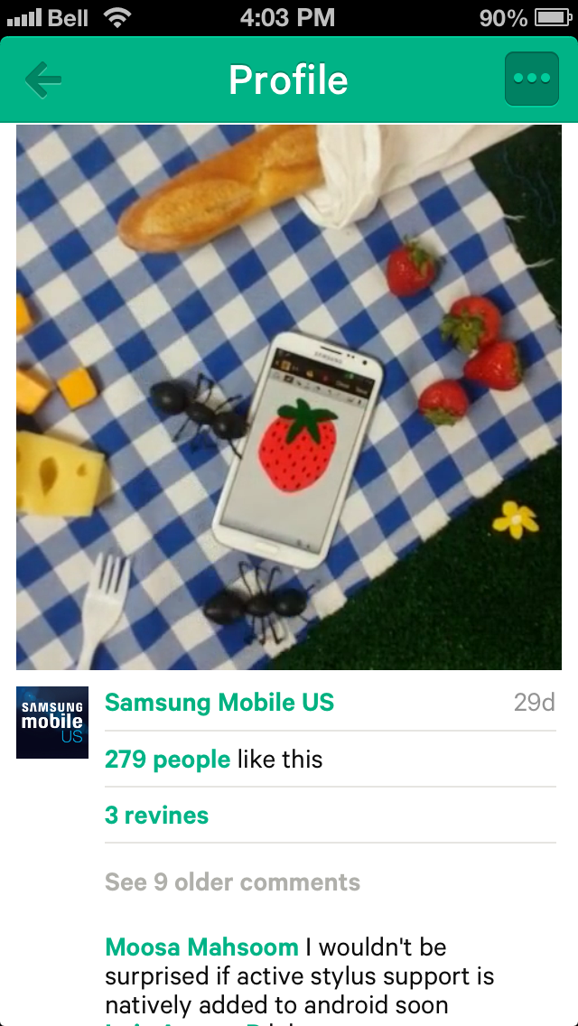Tap the battery icon in status bar
This screenshot has width=578, height=1026.
(x=555, y=18)
